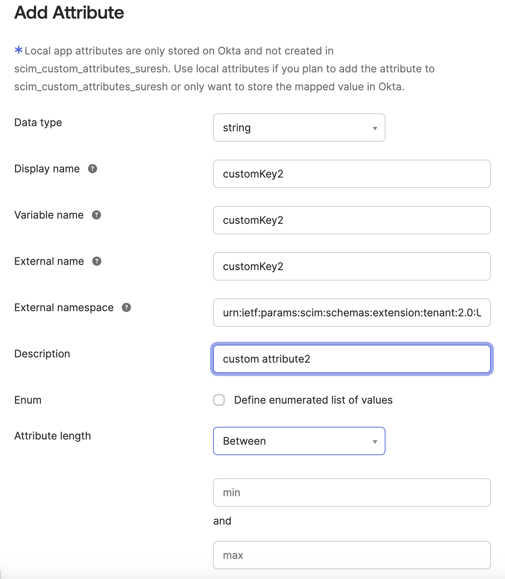The height and width of the screenshot is (579, 505).
Task: Click the Description field with custom attribute2
Action: click(351, 359)
